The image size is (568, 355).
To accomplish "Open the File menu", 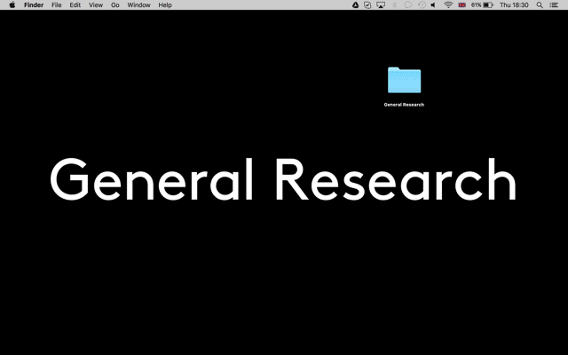I will tap(57, 5).
